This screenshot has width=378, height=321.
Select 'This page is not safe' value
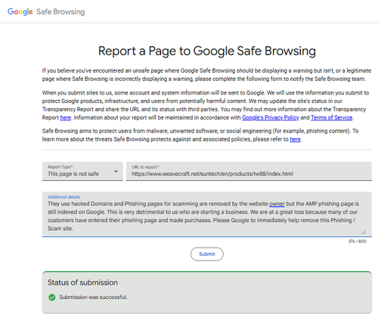point(73,174)
